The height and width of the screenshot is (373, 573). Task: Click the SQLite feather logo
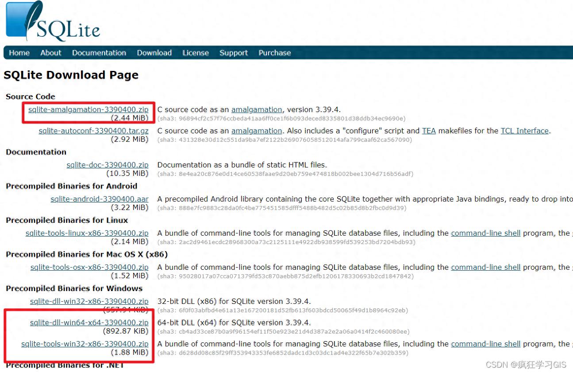point(53,21)
